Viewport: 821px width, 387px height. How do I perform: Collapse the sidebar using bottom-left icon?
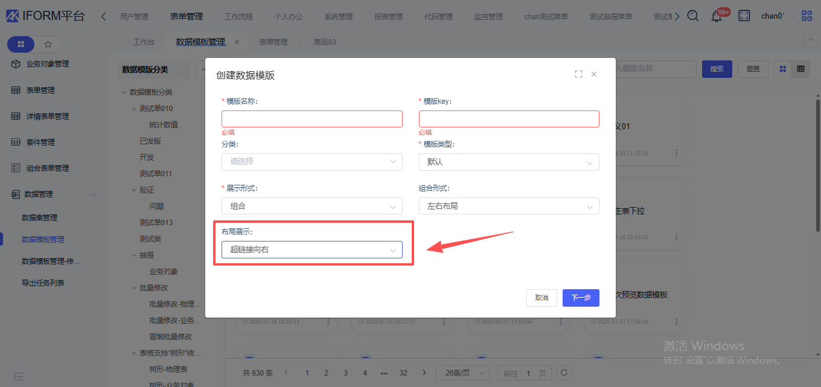coord(19,376)
